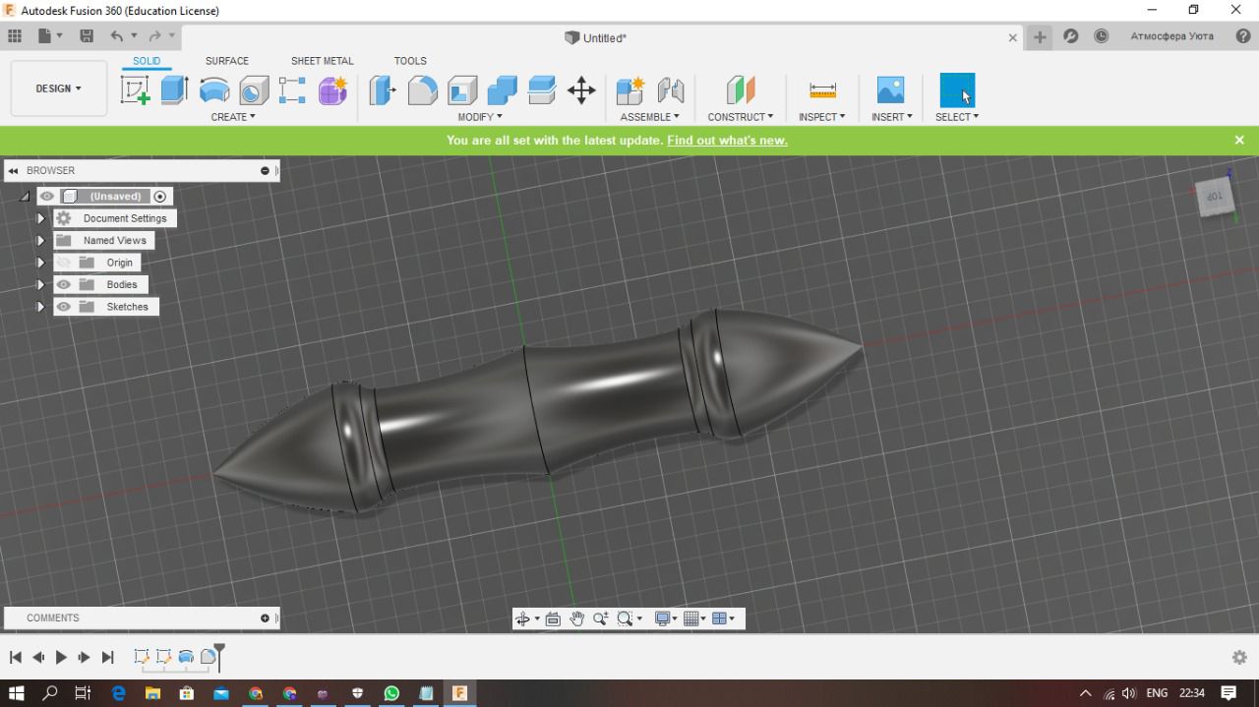Image resolution: width=1259 pixels, height=707 pixels.
Task: Open the MODIFY dropdown menu
Action: (x=480, y=117)
